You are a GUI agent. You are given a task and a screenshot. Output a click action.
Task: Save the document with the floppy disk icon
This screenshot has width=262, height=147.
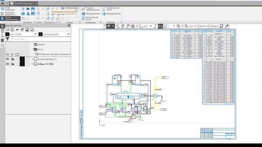[x=33, y=9]
